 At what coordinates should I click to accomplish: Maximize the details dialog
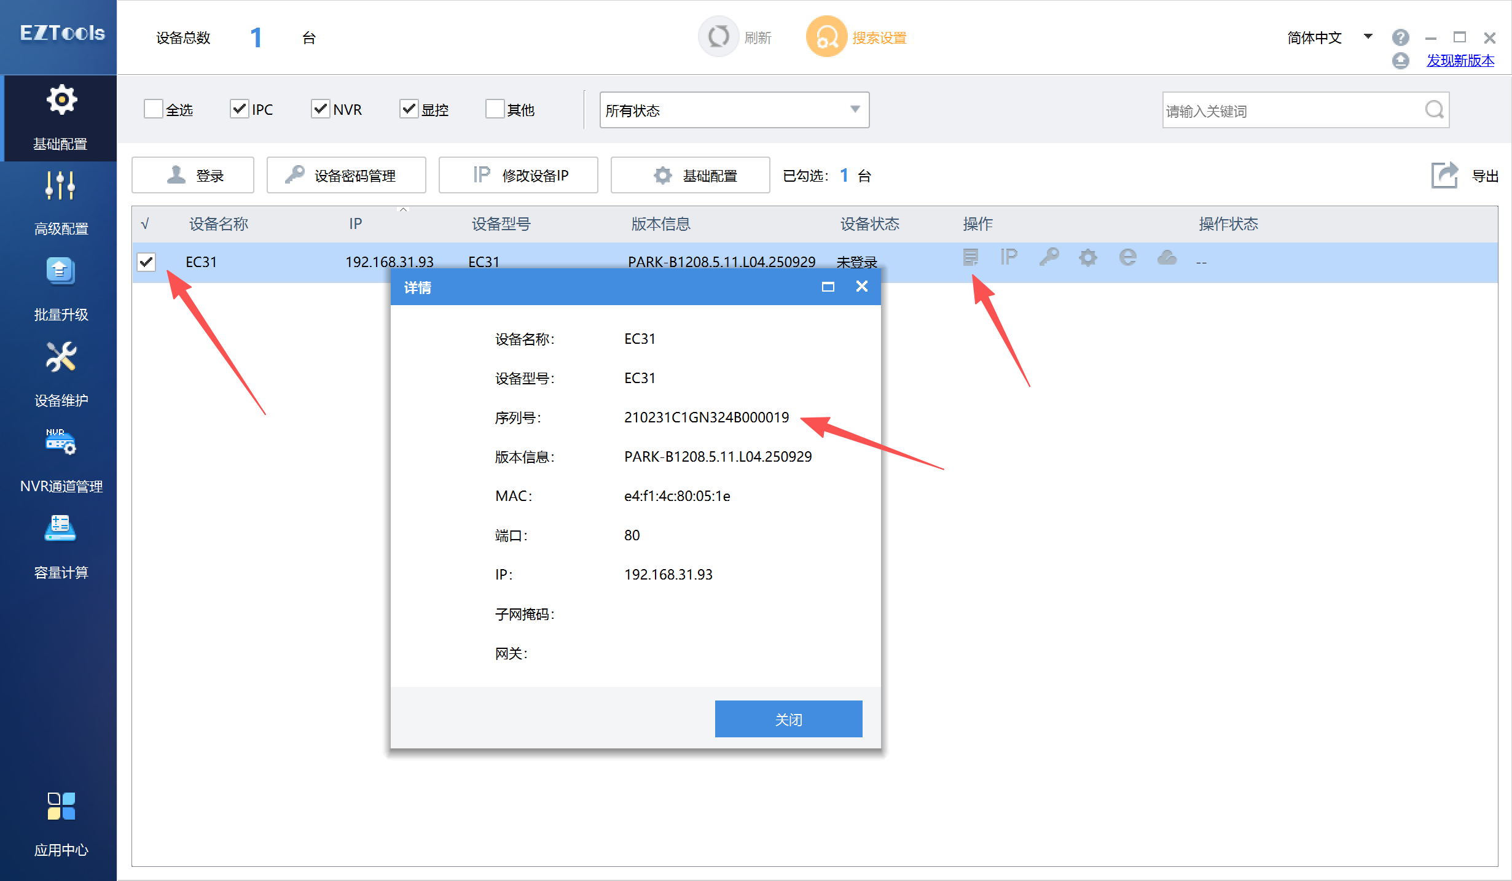click(x=828, y=287)
